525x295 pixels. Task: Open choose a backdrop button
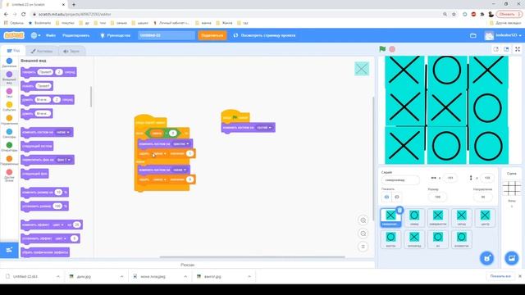point(512,258)
